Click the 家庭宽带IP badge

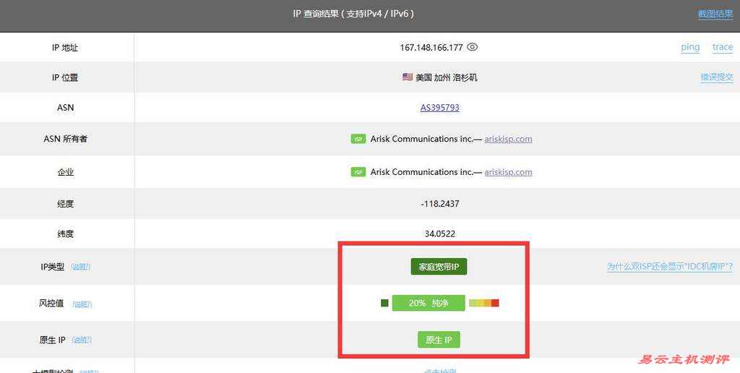coord(439,267)
